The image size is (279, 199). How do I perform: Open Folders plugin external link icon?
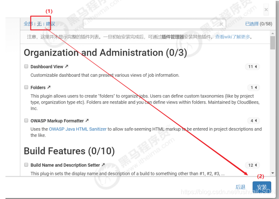point(49,87)
